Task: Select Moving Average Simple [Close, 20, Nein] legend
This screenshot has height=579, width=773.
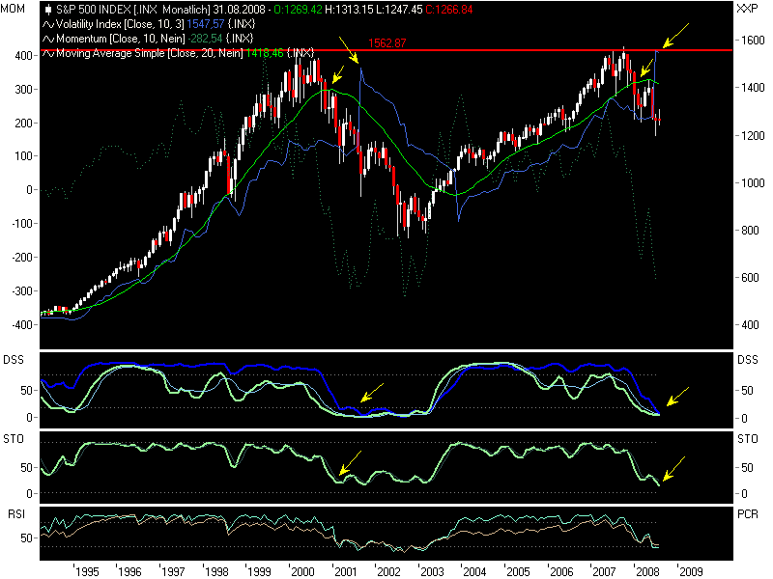Action: [150, 53]
